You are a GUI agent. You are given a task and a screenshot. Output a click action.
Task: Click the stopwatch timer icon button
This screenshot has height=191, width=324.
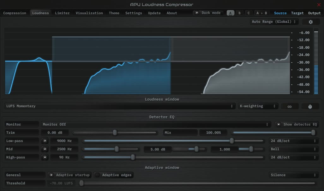tap(310, 106)
